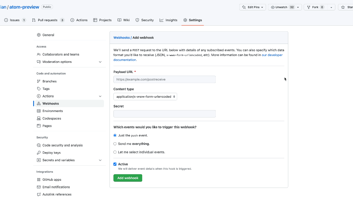
Task: Click the Insights graph icon in top nav
Action: pyautogui.click(x=161, y=20)
